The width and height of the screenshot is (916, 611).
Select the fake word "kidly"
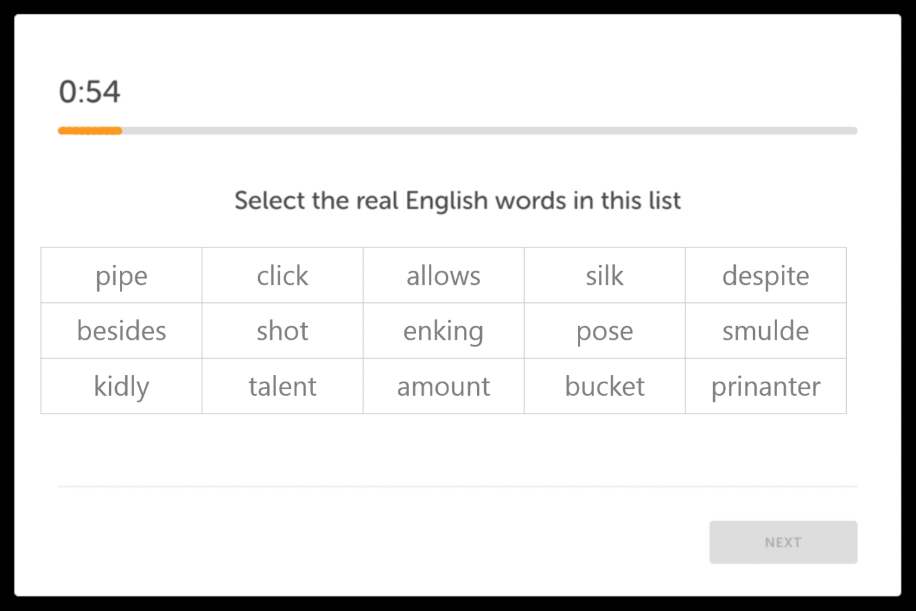pyautogui.click(x=121, y=386)
